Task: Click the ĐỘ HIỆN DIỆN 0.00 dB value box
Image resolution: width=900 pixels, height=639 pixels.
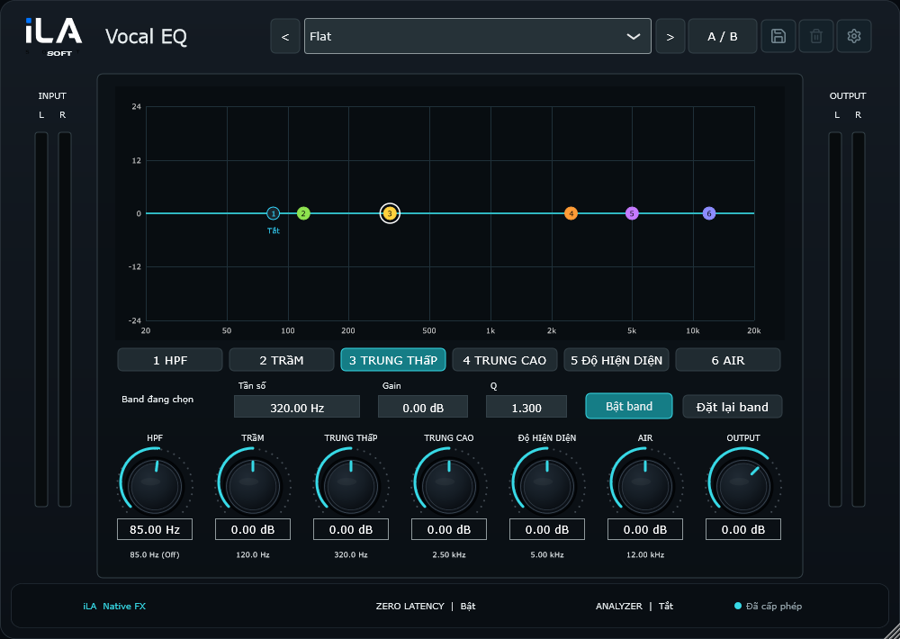Action: 547,529
